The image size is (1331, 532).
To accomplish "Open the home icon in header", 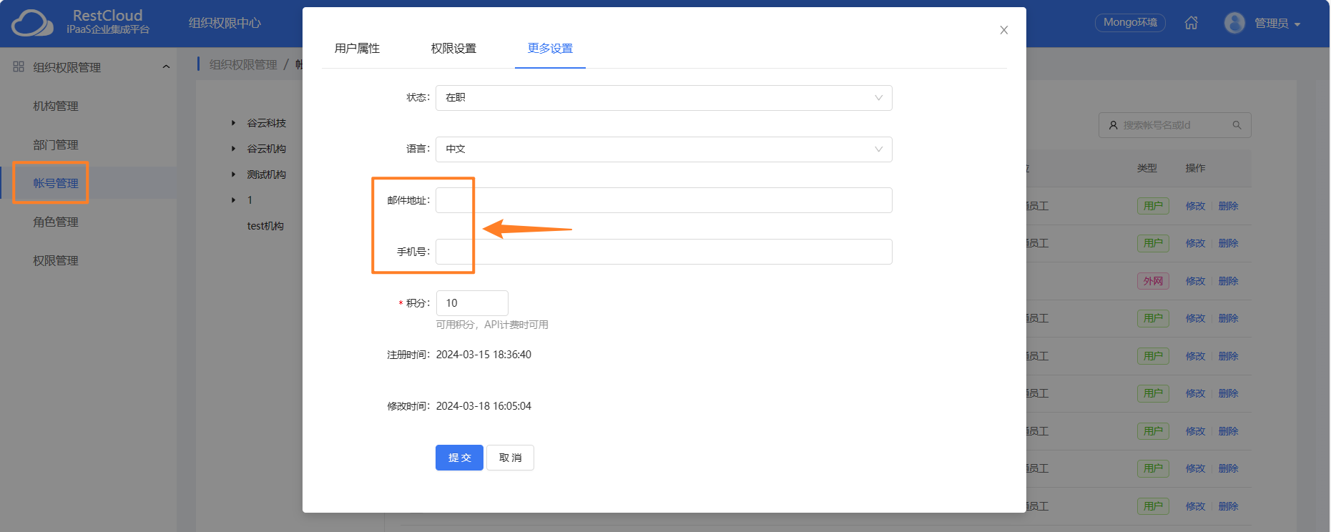I will (1191, 23).
